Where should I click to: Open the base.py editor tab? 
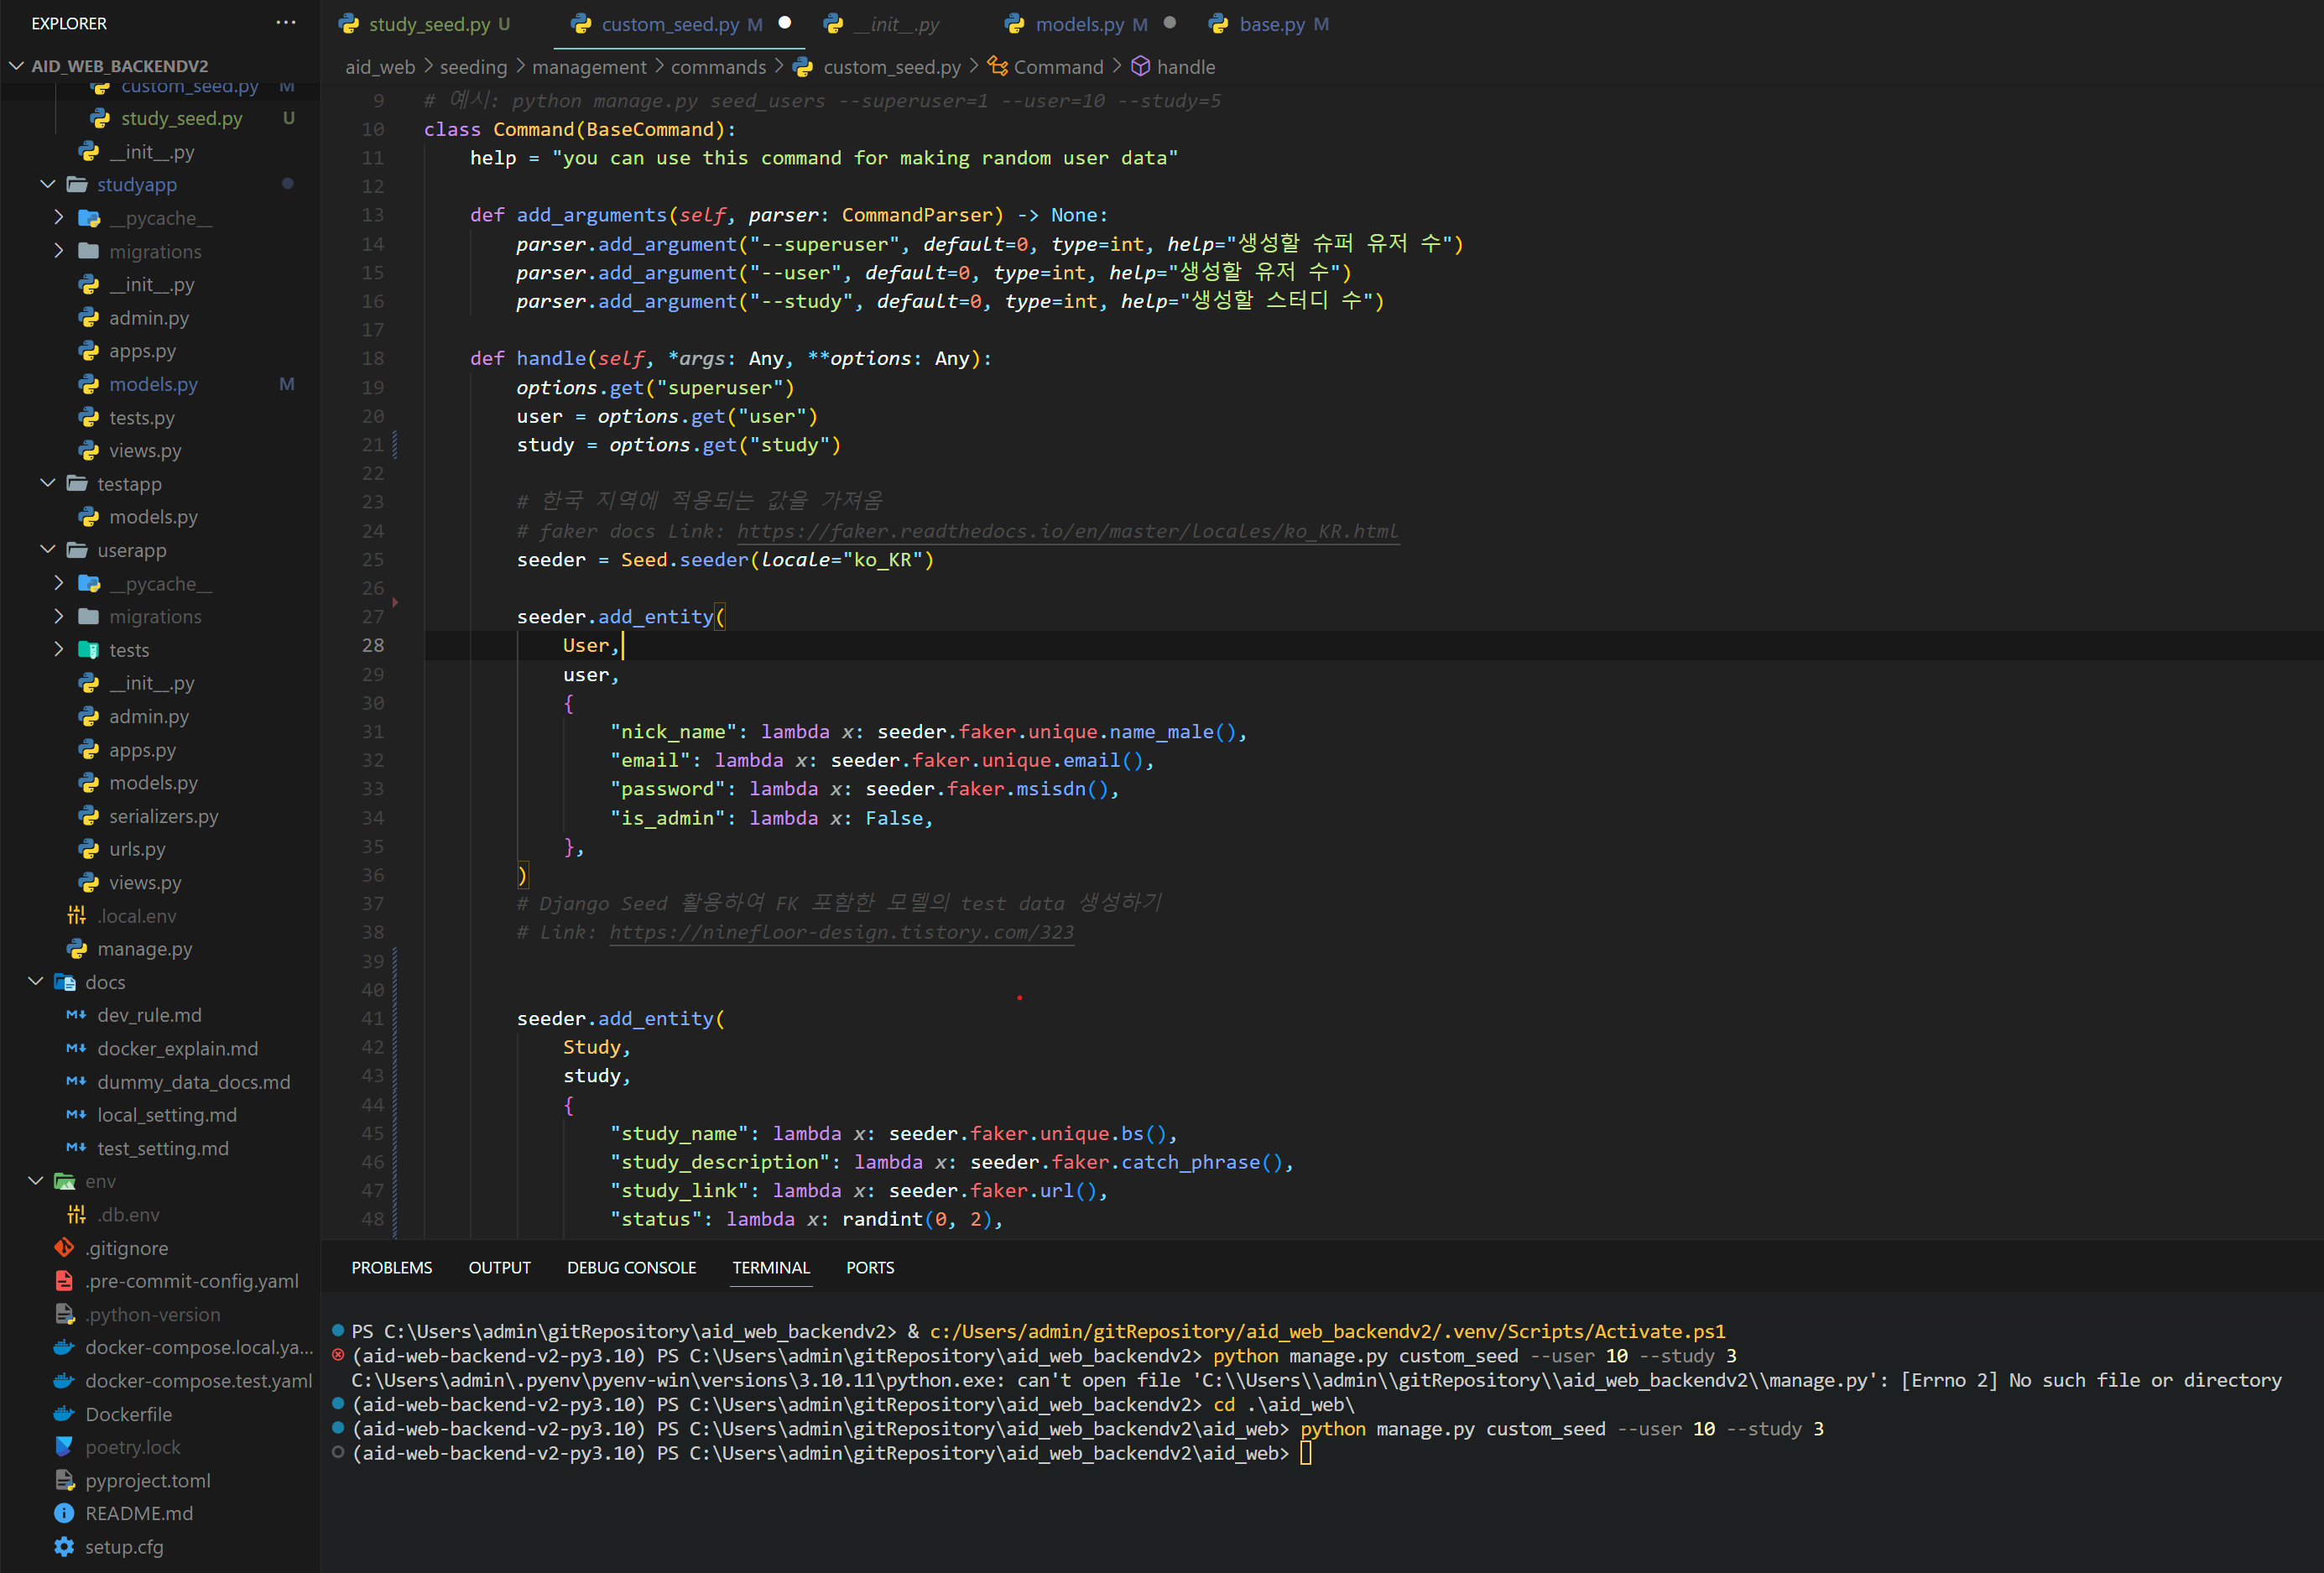tap(1270, 24)
